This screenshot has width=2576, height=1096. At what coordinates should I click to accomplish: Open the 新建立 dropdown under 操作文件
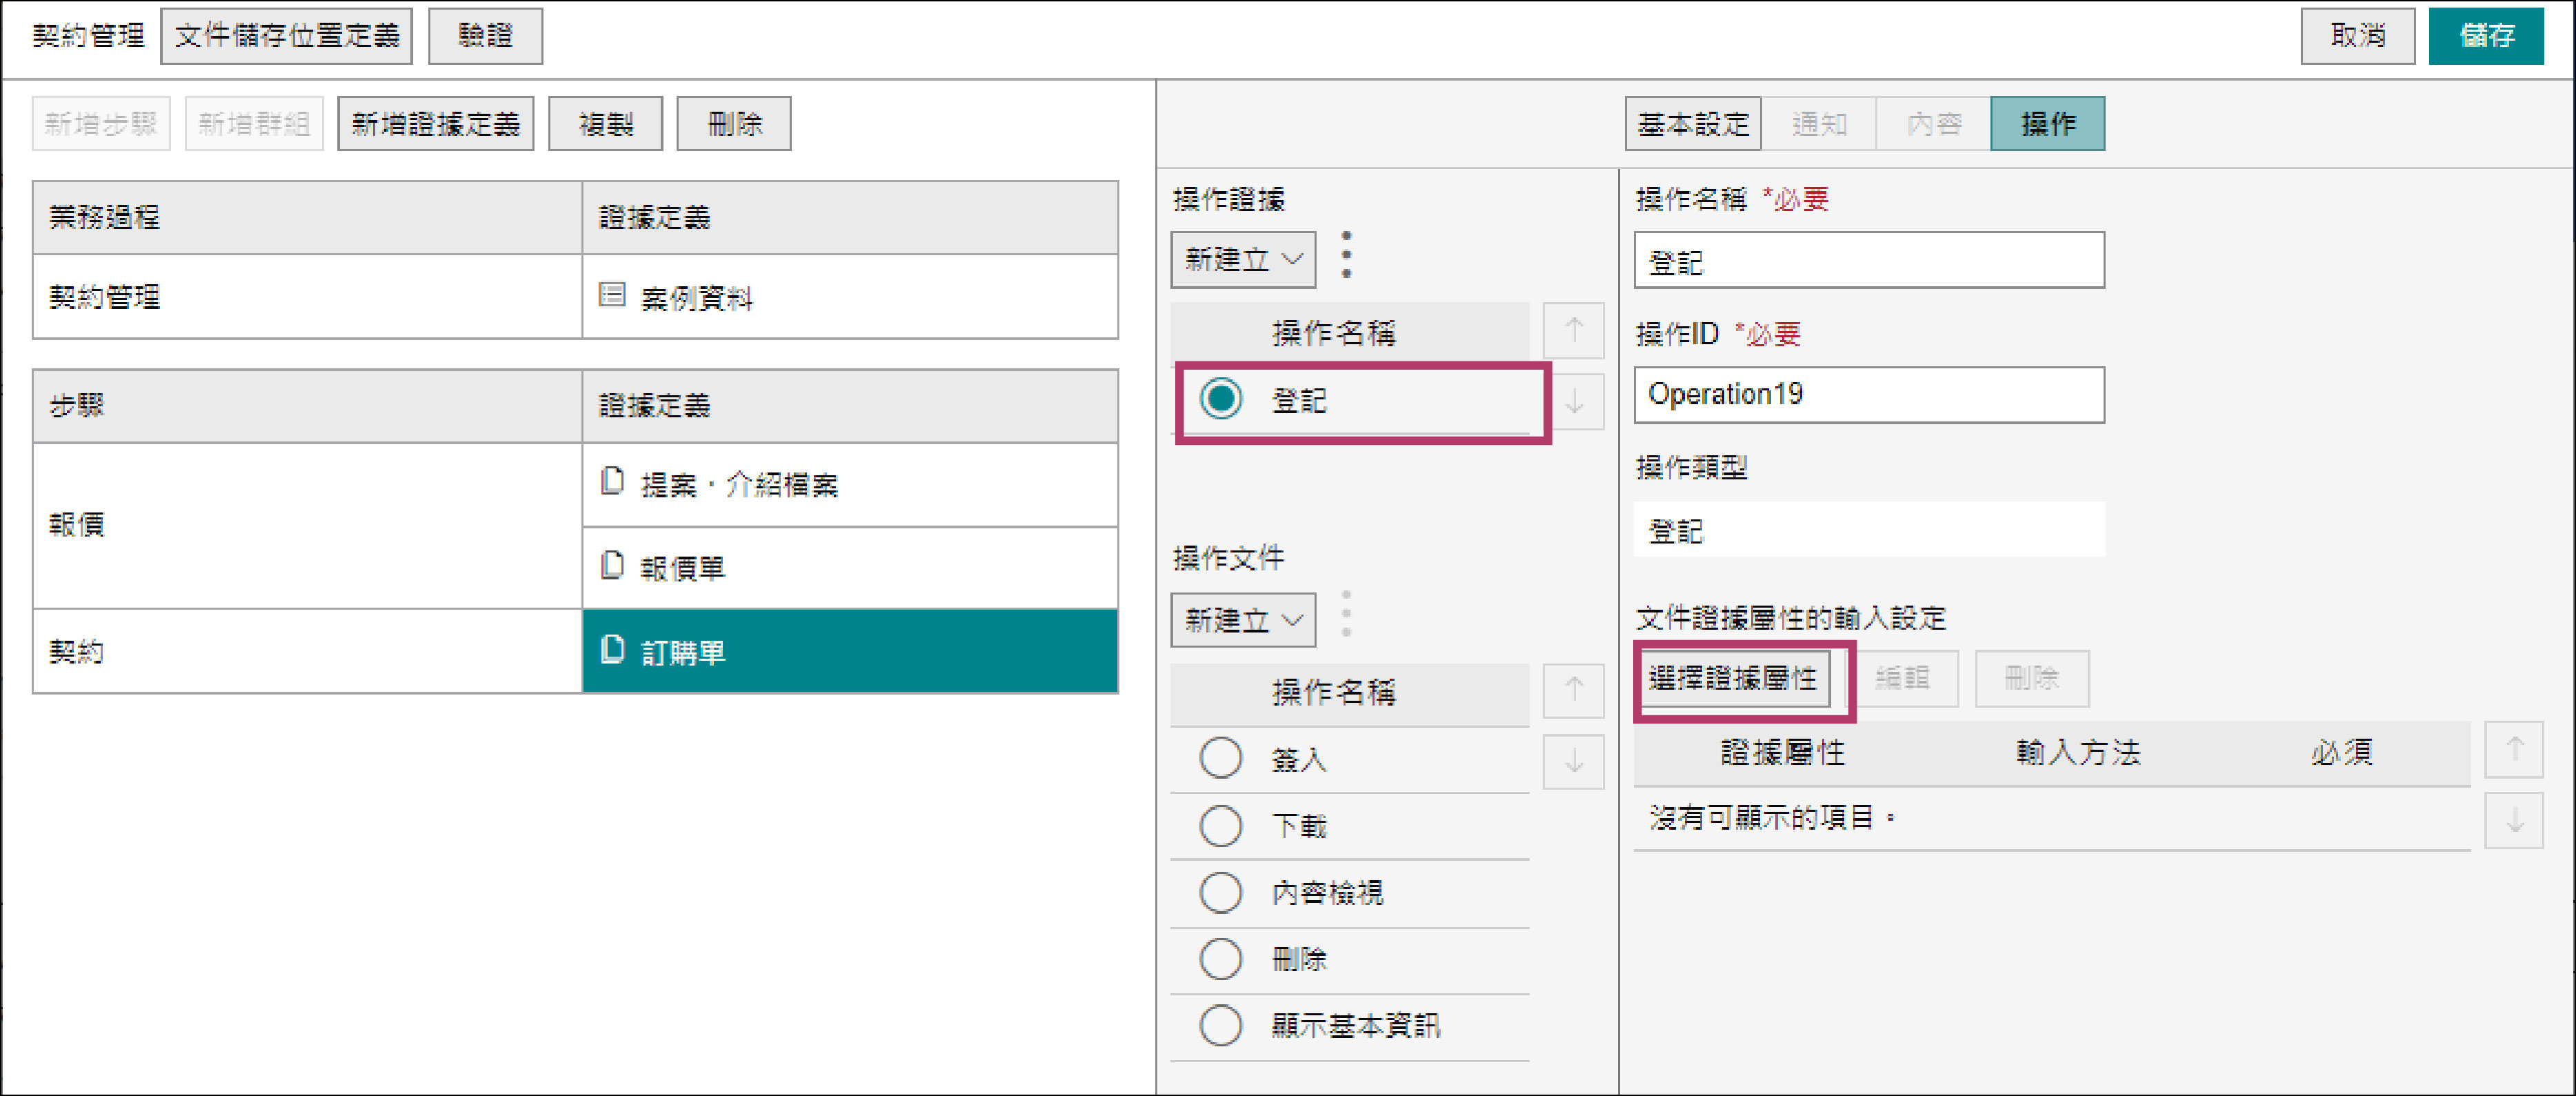click(1243, 620)
